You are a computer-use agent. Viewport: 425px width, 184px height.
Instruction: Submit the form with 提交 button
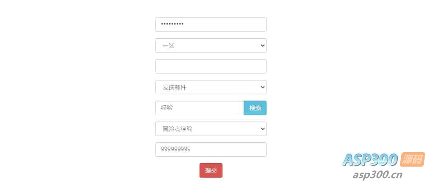coord(211,170)
